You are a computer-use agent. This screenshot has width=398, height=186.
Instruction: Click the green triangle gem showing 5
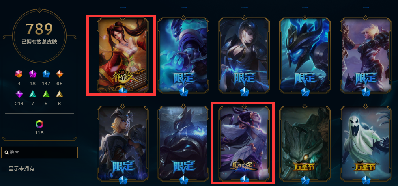click(46, 94)
